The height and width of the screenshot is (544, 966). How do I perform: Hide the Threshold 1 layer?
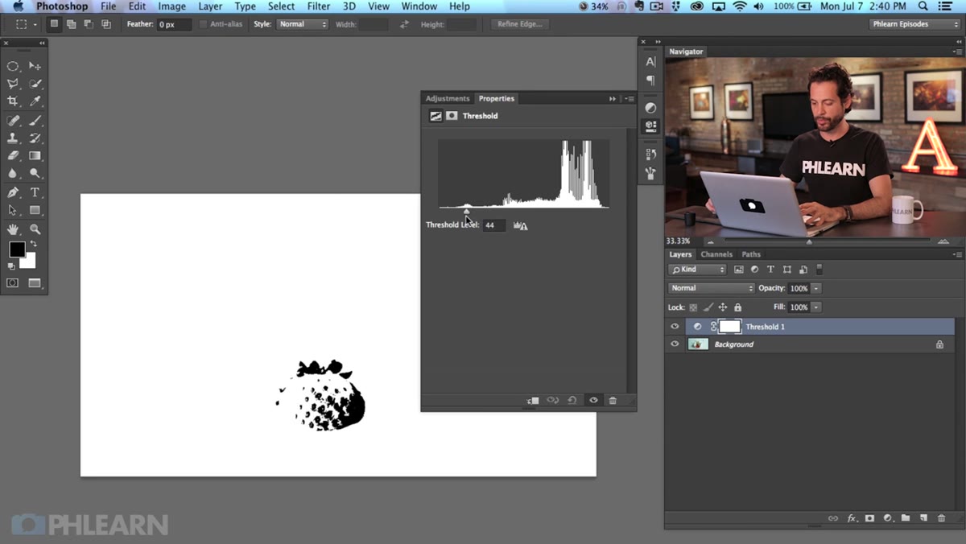click(x=675, y=327)
